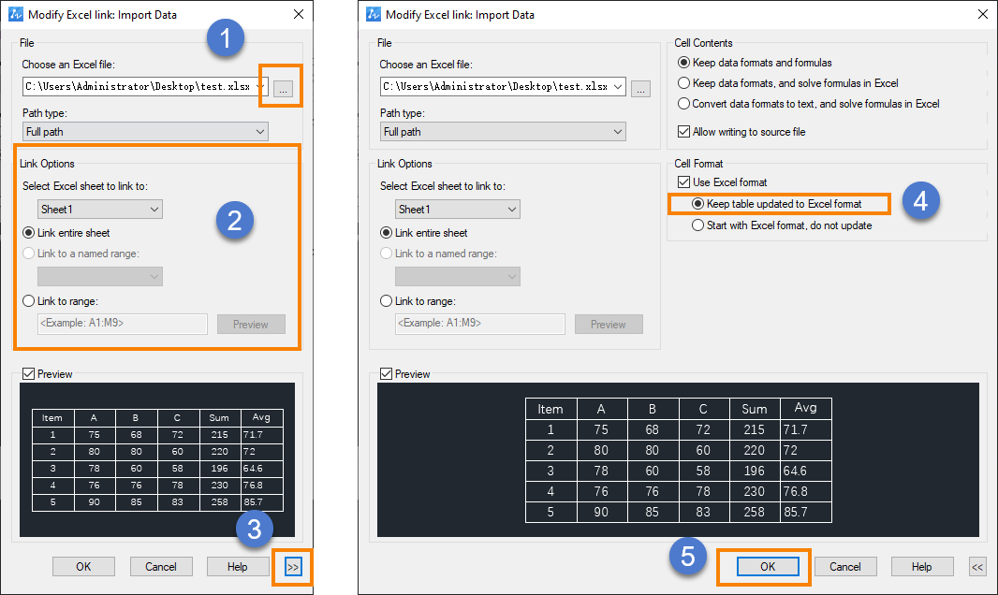Click table preview in right dialog
998x595 pixels.
click(678, 459)
